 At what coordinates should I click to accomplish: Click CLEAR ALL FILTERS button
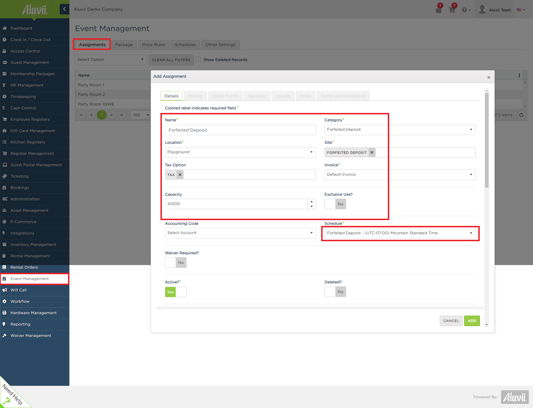point(171,60)
